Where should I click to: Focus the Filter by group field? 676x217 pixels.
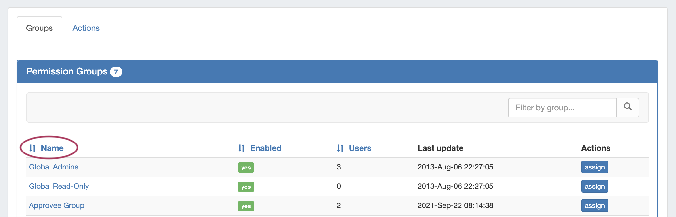(562, 108)
